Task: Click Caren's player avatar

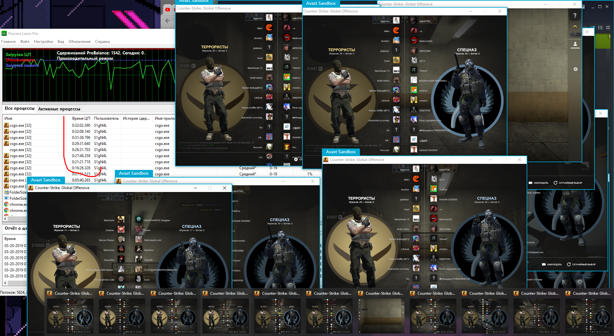Action: coord(139,229)
